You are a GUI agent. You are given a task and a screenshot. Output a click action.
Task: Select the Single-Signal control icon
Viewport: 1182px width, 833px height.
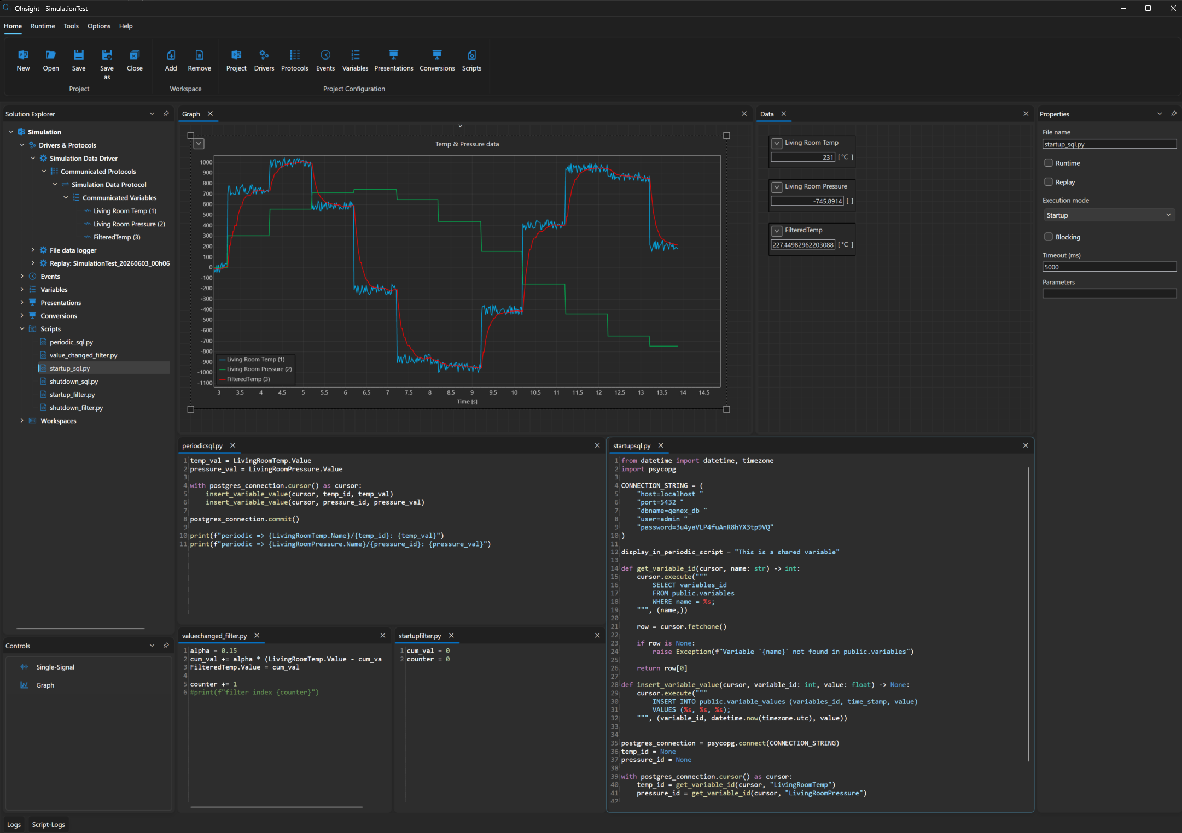[x=24, y=667]
